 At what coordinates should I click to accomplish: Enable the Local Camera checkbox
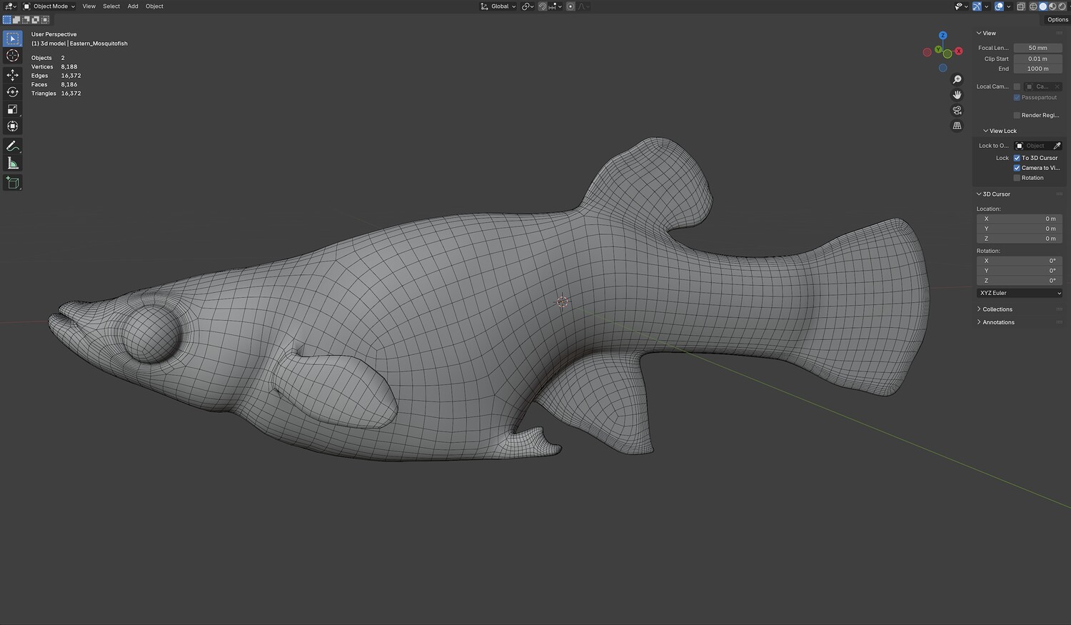click(1017, 86)
